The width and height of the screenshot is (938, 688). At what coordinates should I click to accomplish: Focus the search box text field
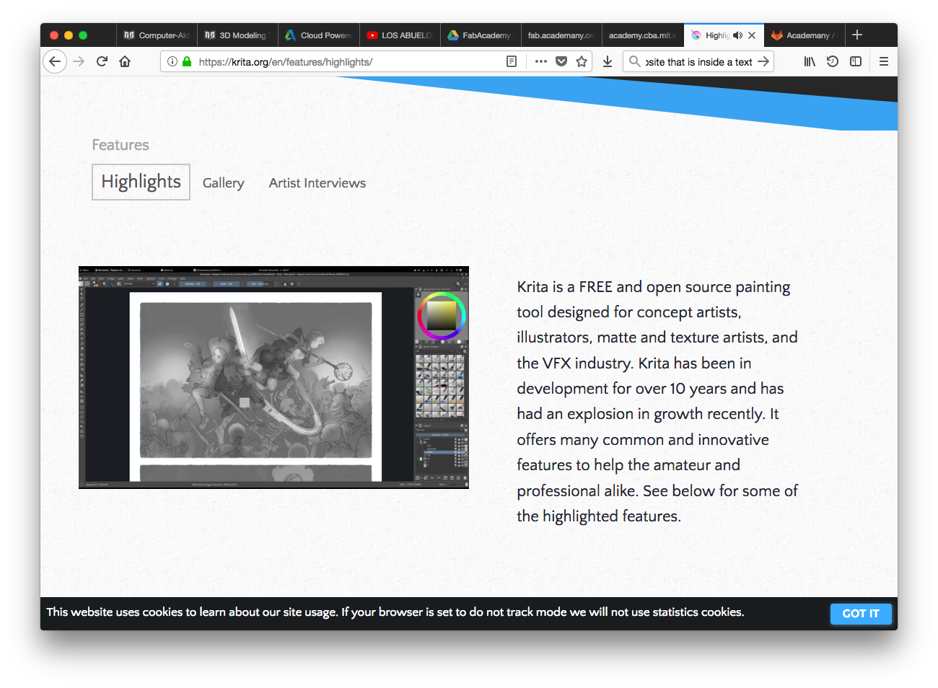tap(698, 62)
